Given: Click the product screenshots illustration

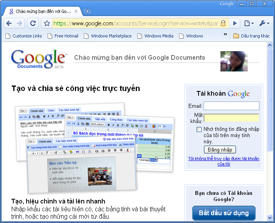Looking at the screenshot, I should [95, 148].
